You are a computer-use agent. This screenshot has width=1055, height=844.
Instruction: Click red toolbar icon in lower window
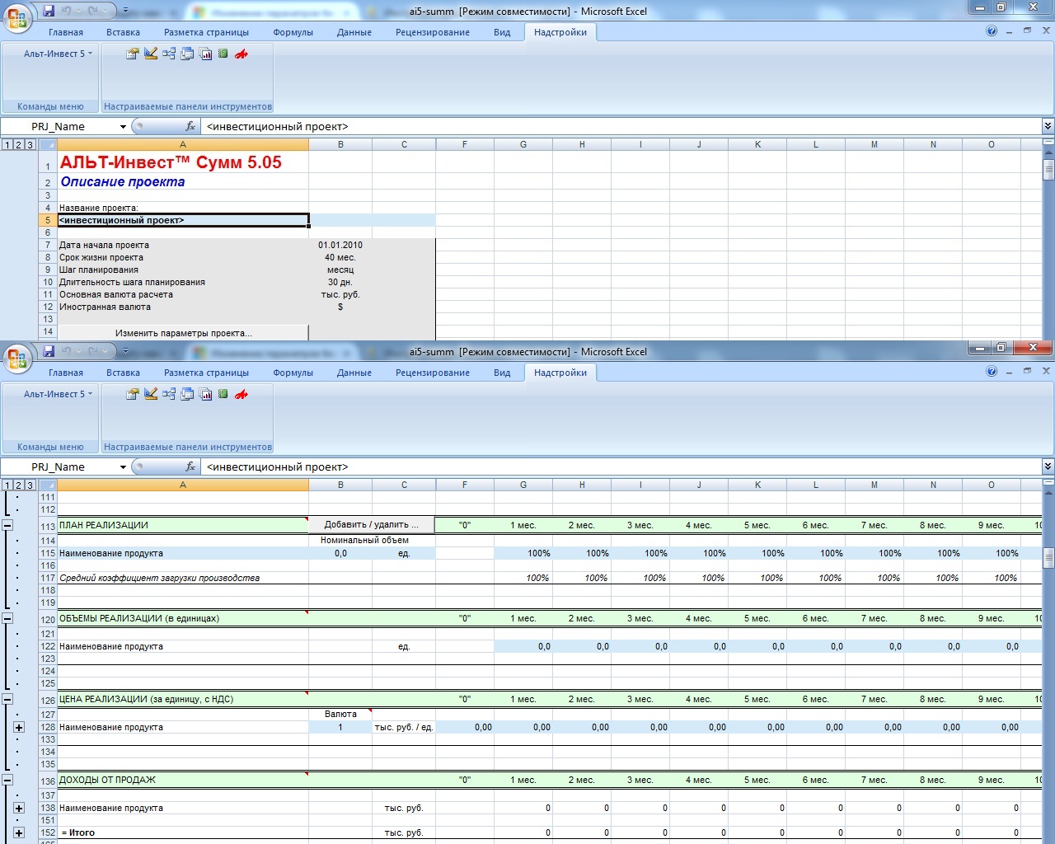241,394
